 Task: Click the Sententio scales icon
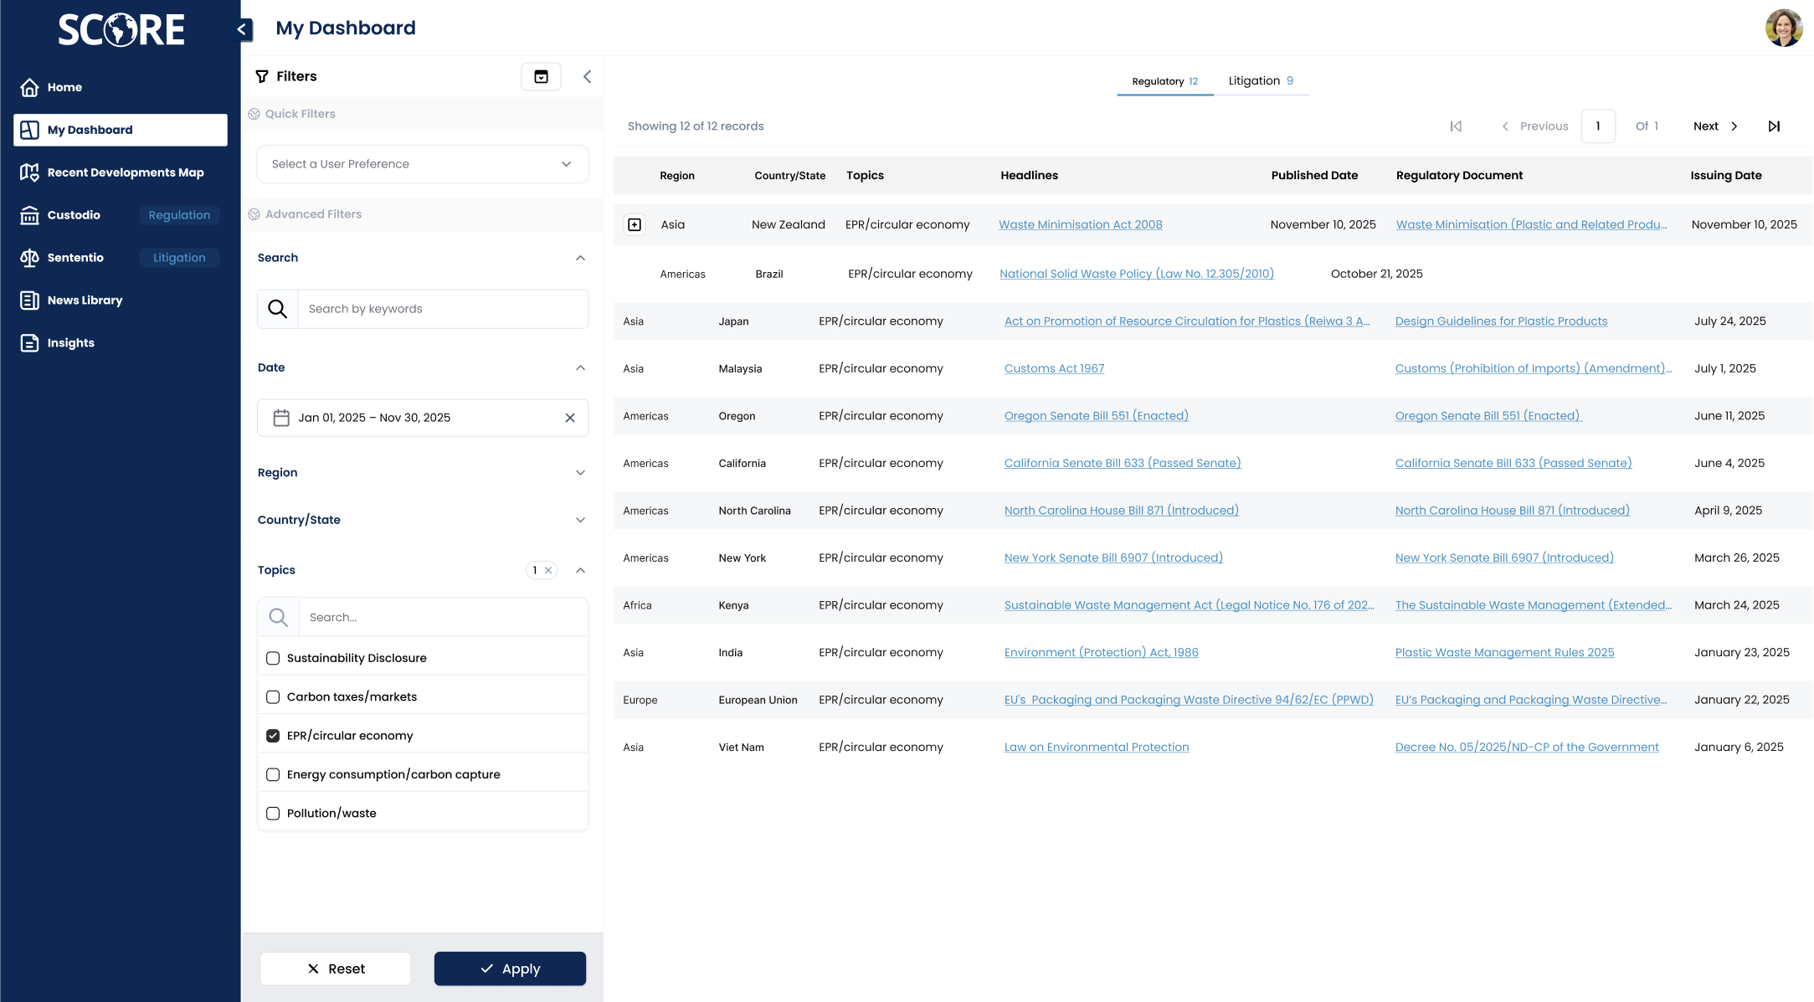(x=29, y=258)
